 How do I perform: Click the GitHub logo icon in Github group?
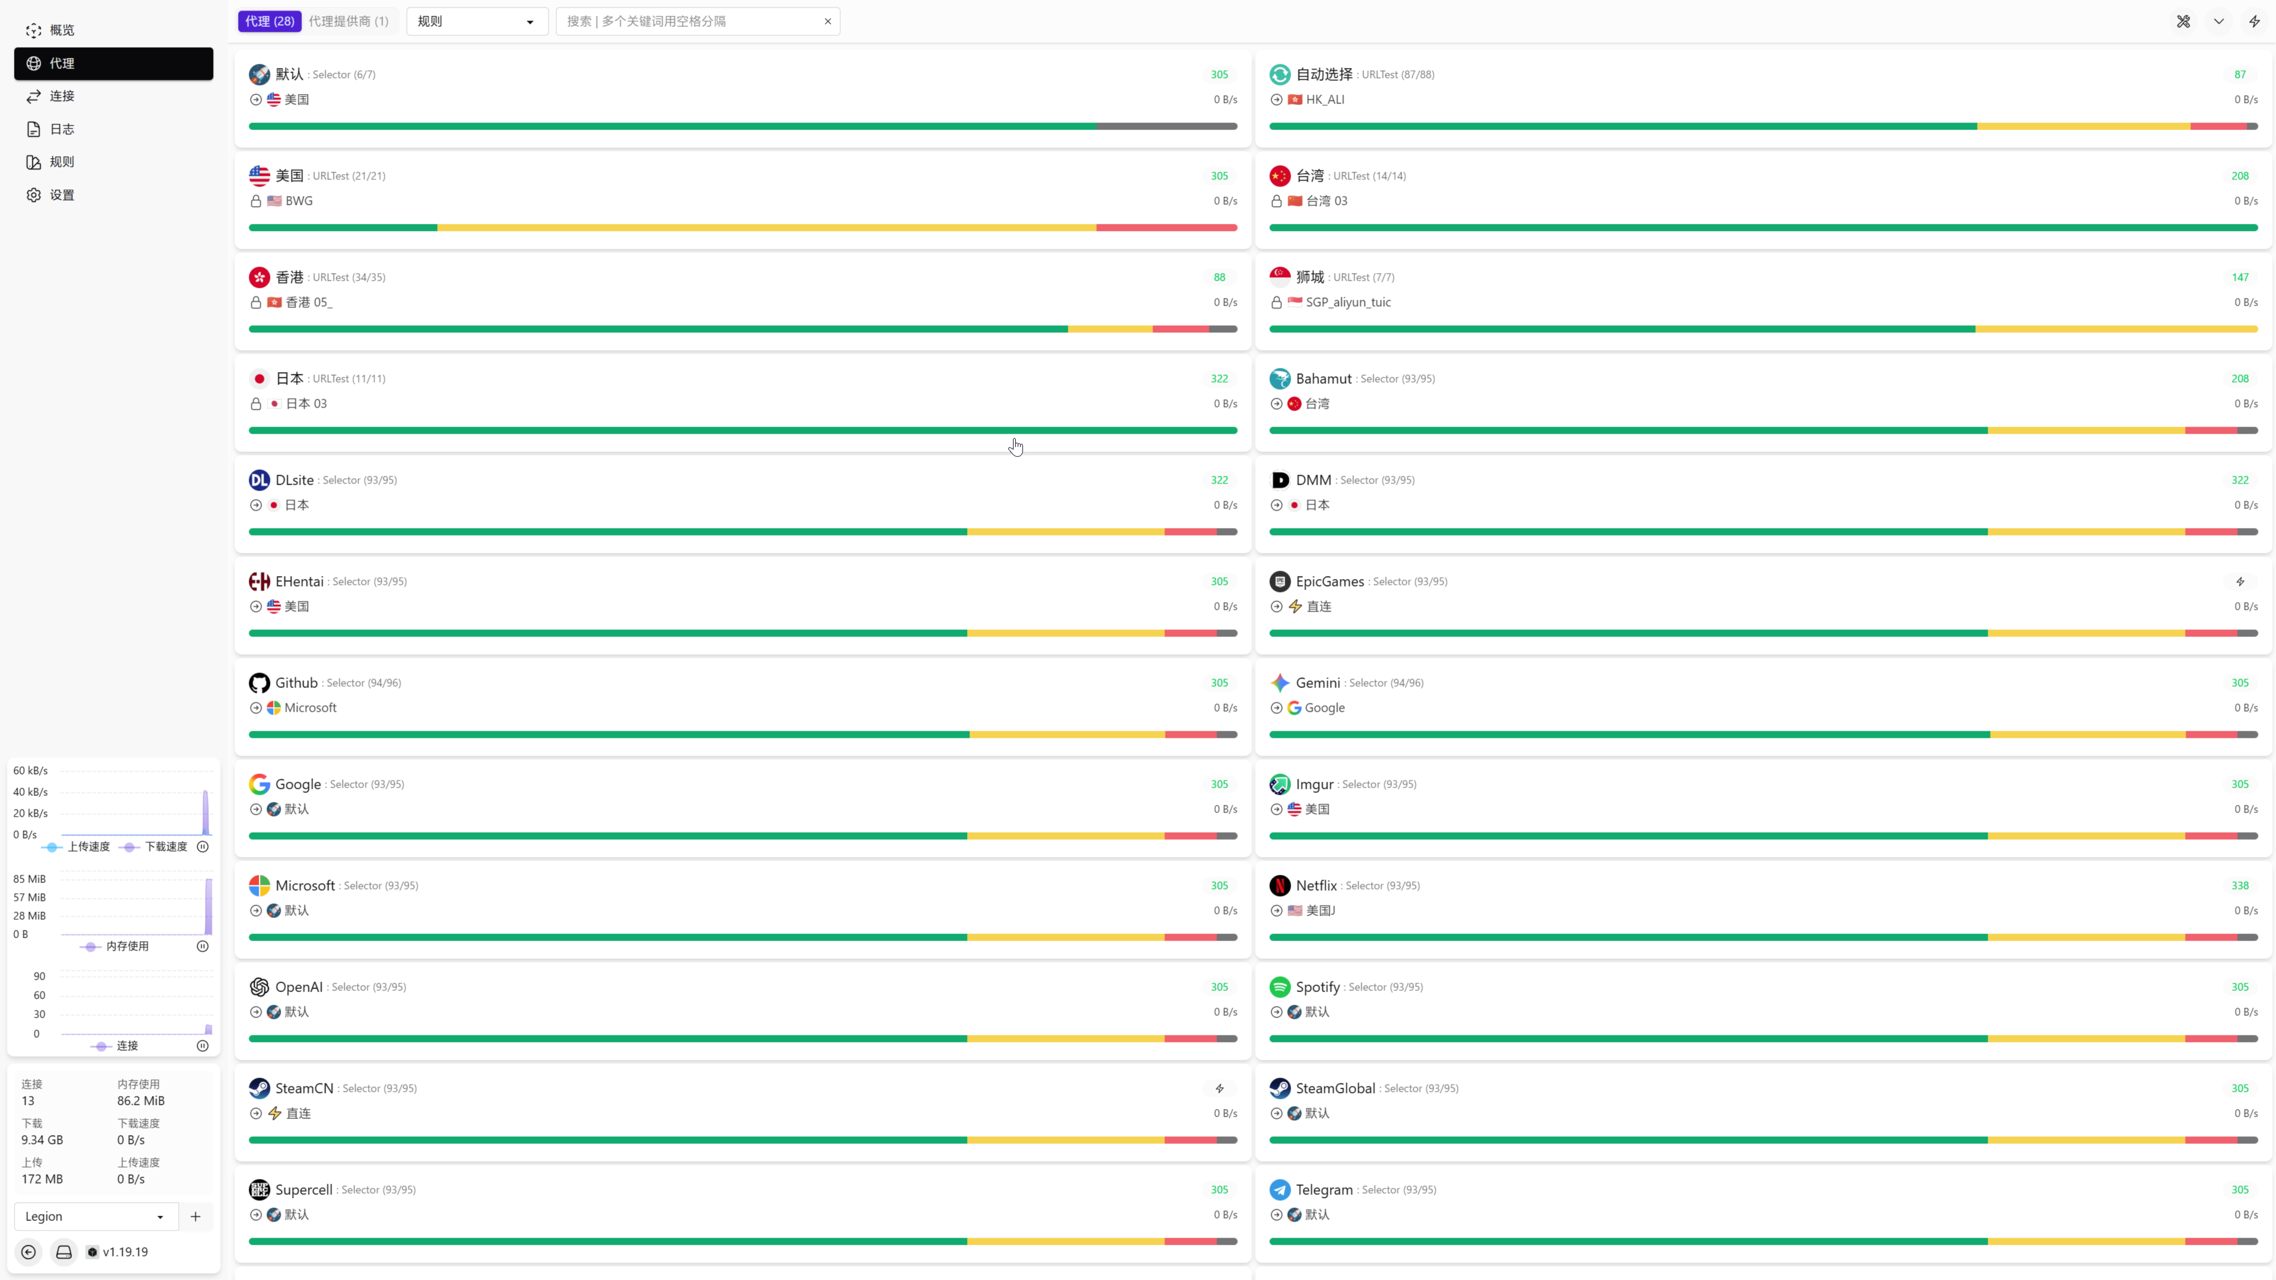pos(259,683)
